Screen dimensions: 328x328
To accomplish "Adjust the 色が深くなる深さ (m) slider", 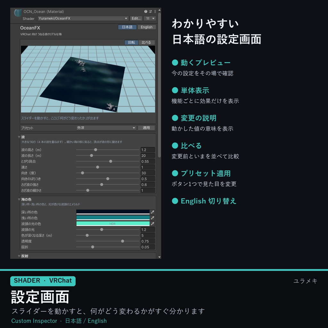I will 108,235.
